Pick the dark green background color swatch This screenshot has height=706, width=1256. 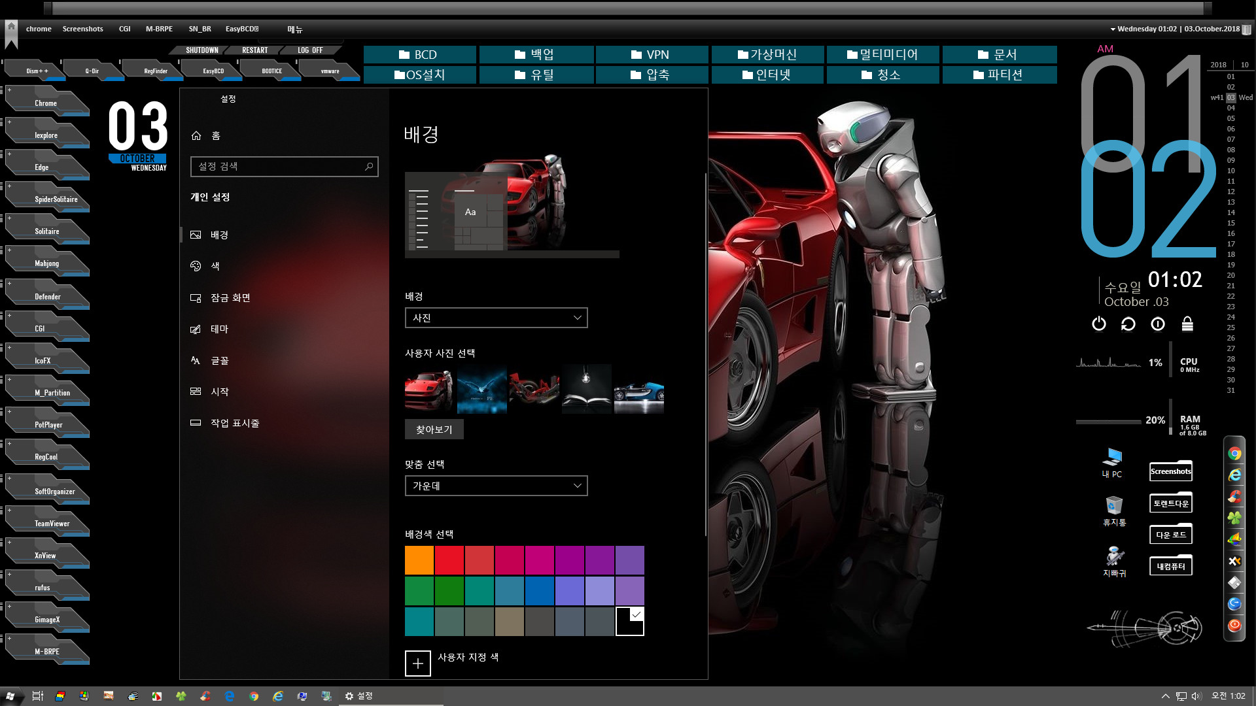pos(449,591)
